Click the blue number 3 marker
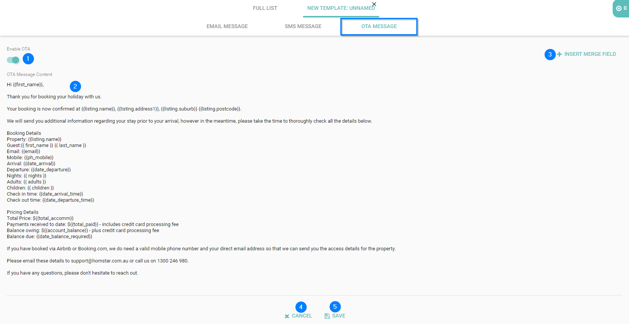 click(x=550, y=54)
